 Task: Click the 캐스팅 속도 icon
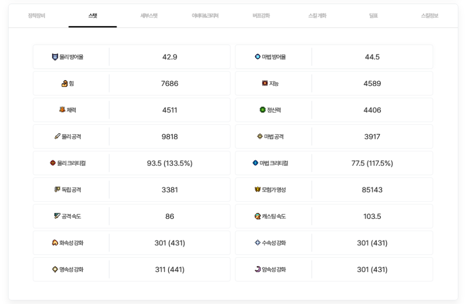(258, 216)
